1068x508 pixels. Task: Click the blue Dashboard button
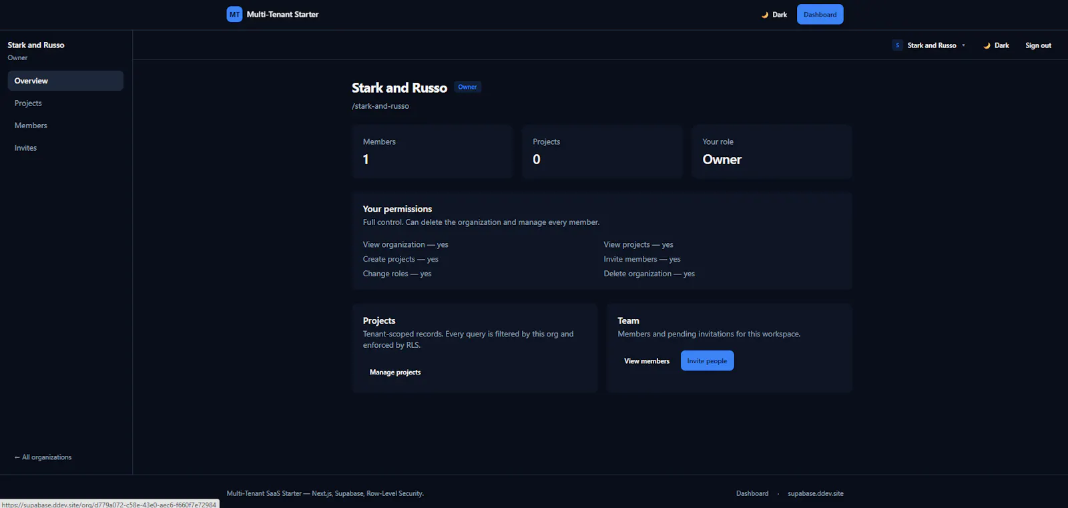(x=820, y=15)
